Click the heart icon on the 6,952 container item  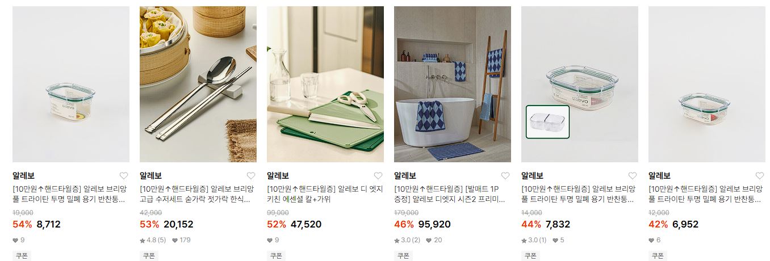point(760,176)
